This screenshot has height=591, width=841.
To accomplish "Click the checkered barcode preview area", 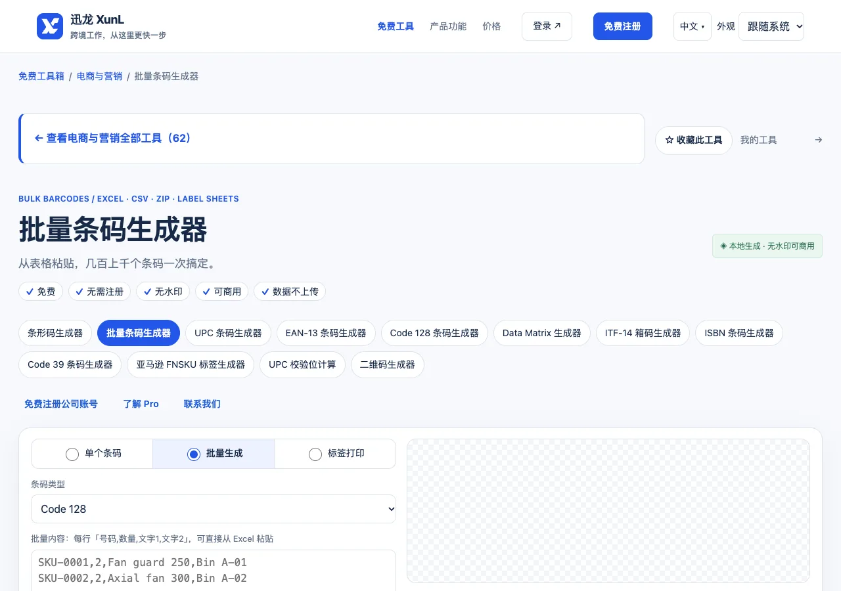I will point(608,511).
